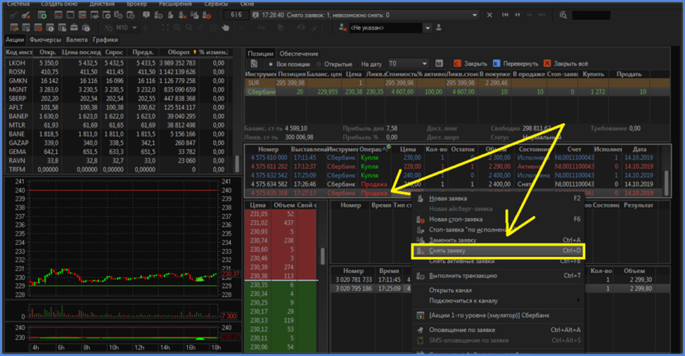Click the briefcase portfolio icon in toolbar
Image resolution: width=685 pixels, height=356 pixels.
coord(73,28)
